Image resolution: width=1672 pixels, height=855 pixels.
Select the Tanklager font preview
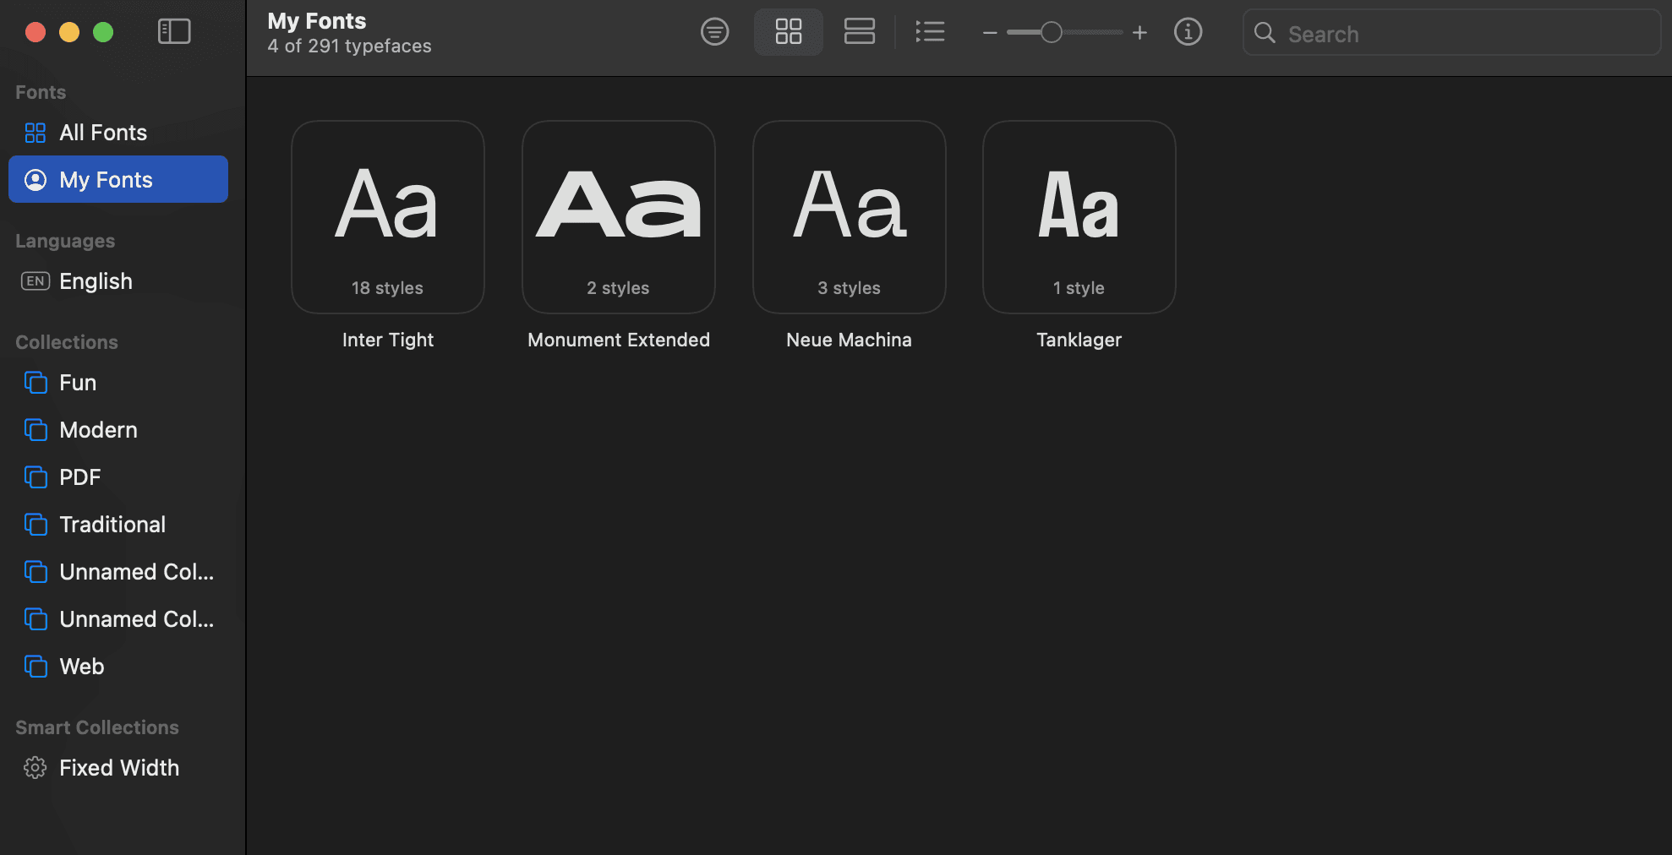tap(1079, 217)
